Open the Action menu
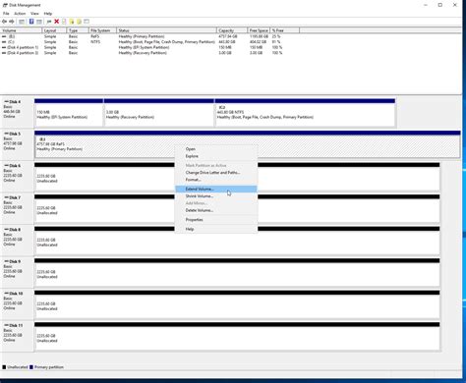Screen dimensions: 466x383 tap(20, 14)
